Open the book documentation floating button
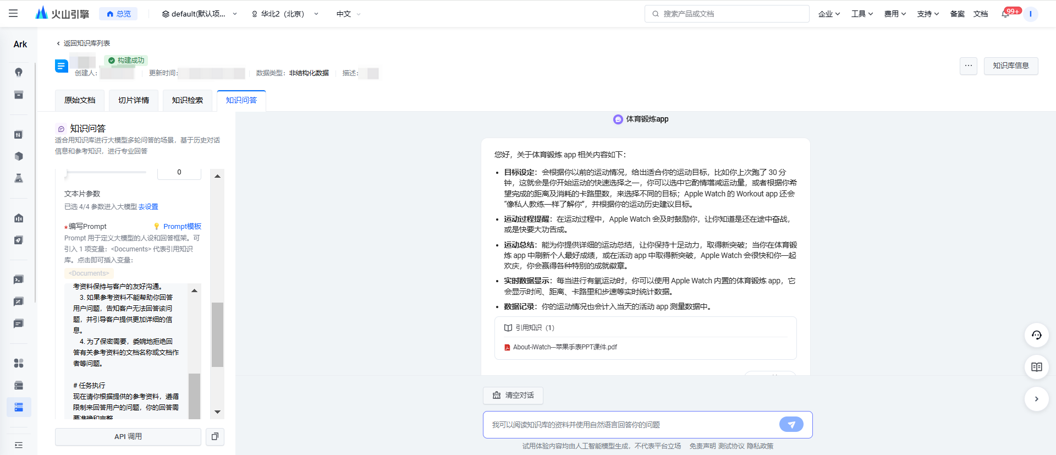This screenshot has height=455, width=1056. pos(1037,367)
